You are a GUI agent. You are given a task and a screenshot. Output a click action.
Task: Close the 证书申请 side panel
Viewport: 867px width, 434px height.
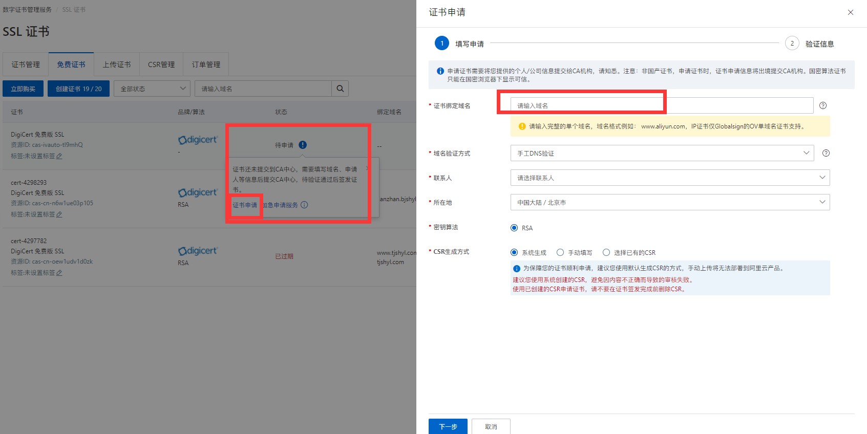pos(851,12)
